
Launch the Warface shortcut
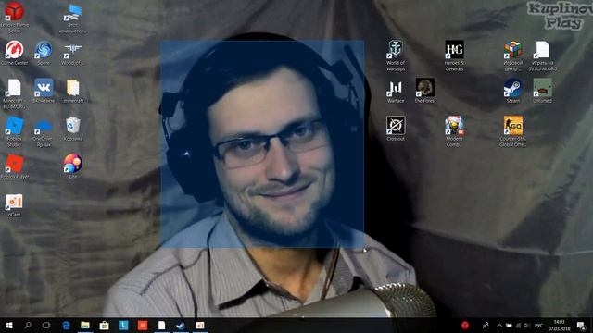point(396,91)
